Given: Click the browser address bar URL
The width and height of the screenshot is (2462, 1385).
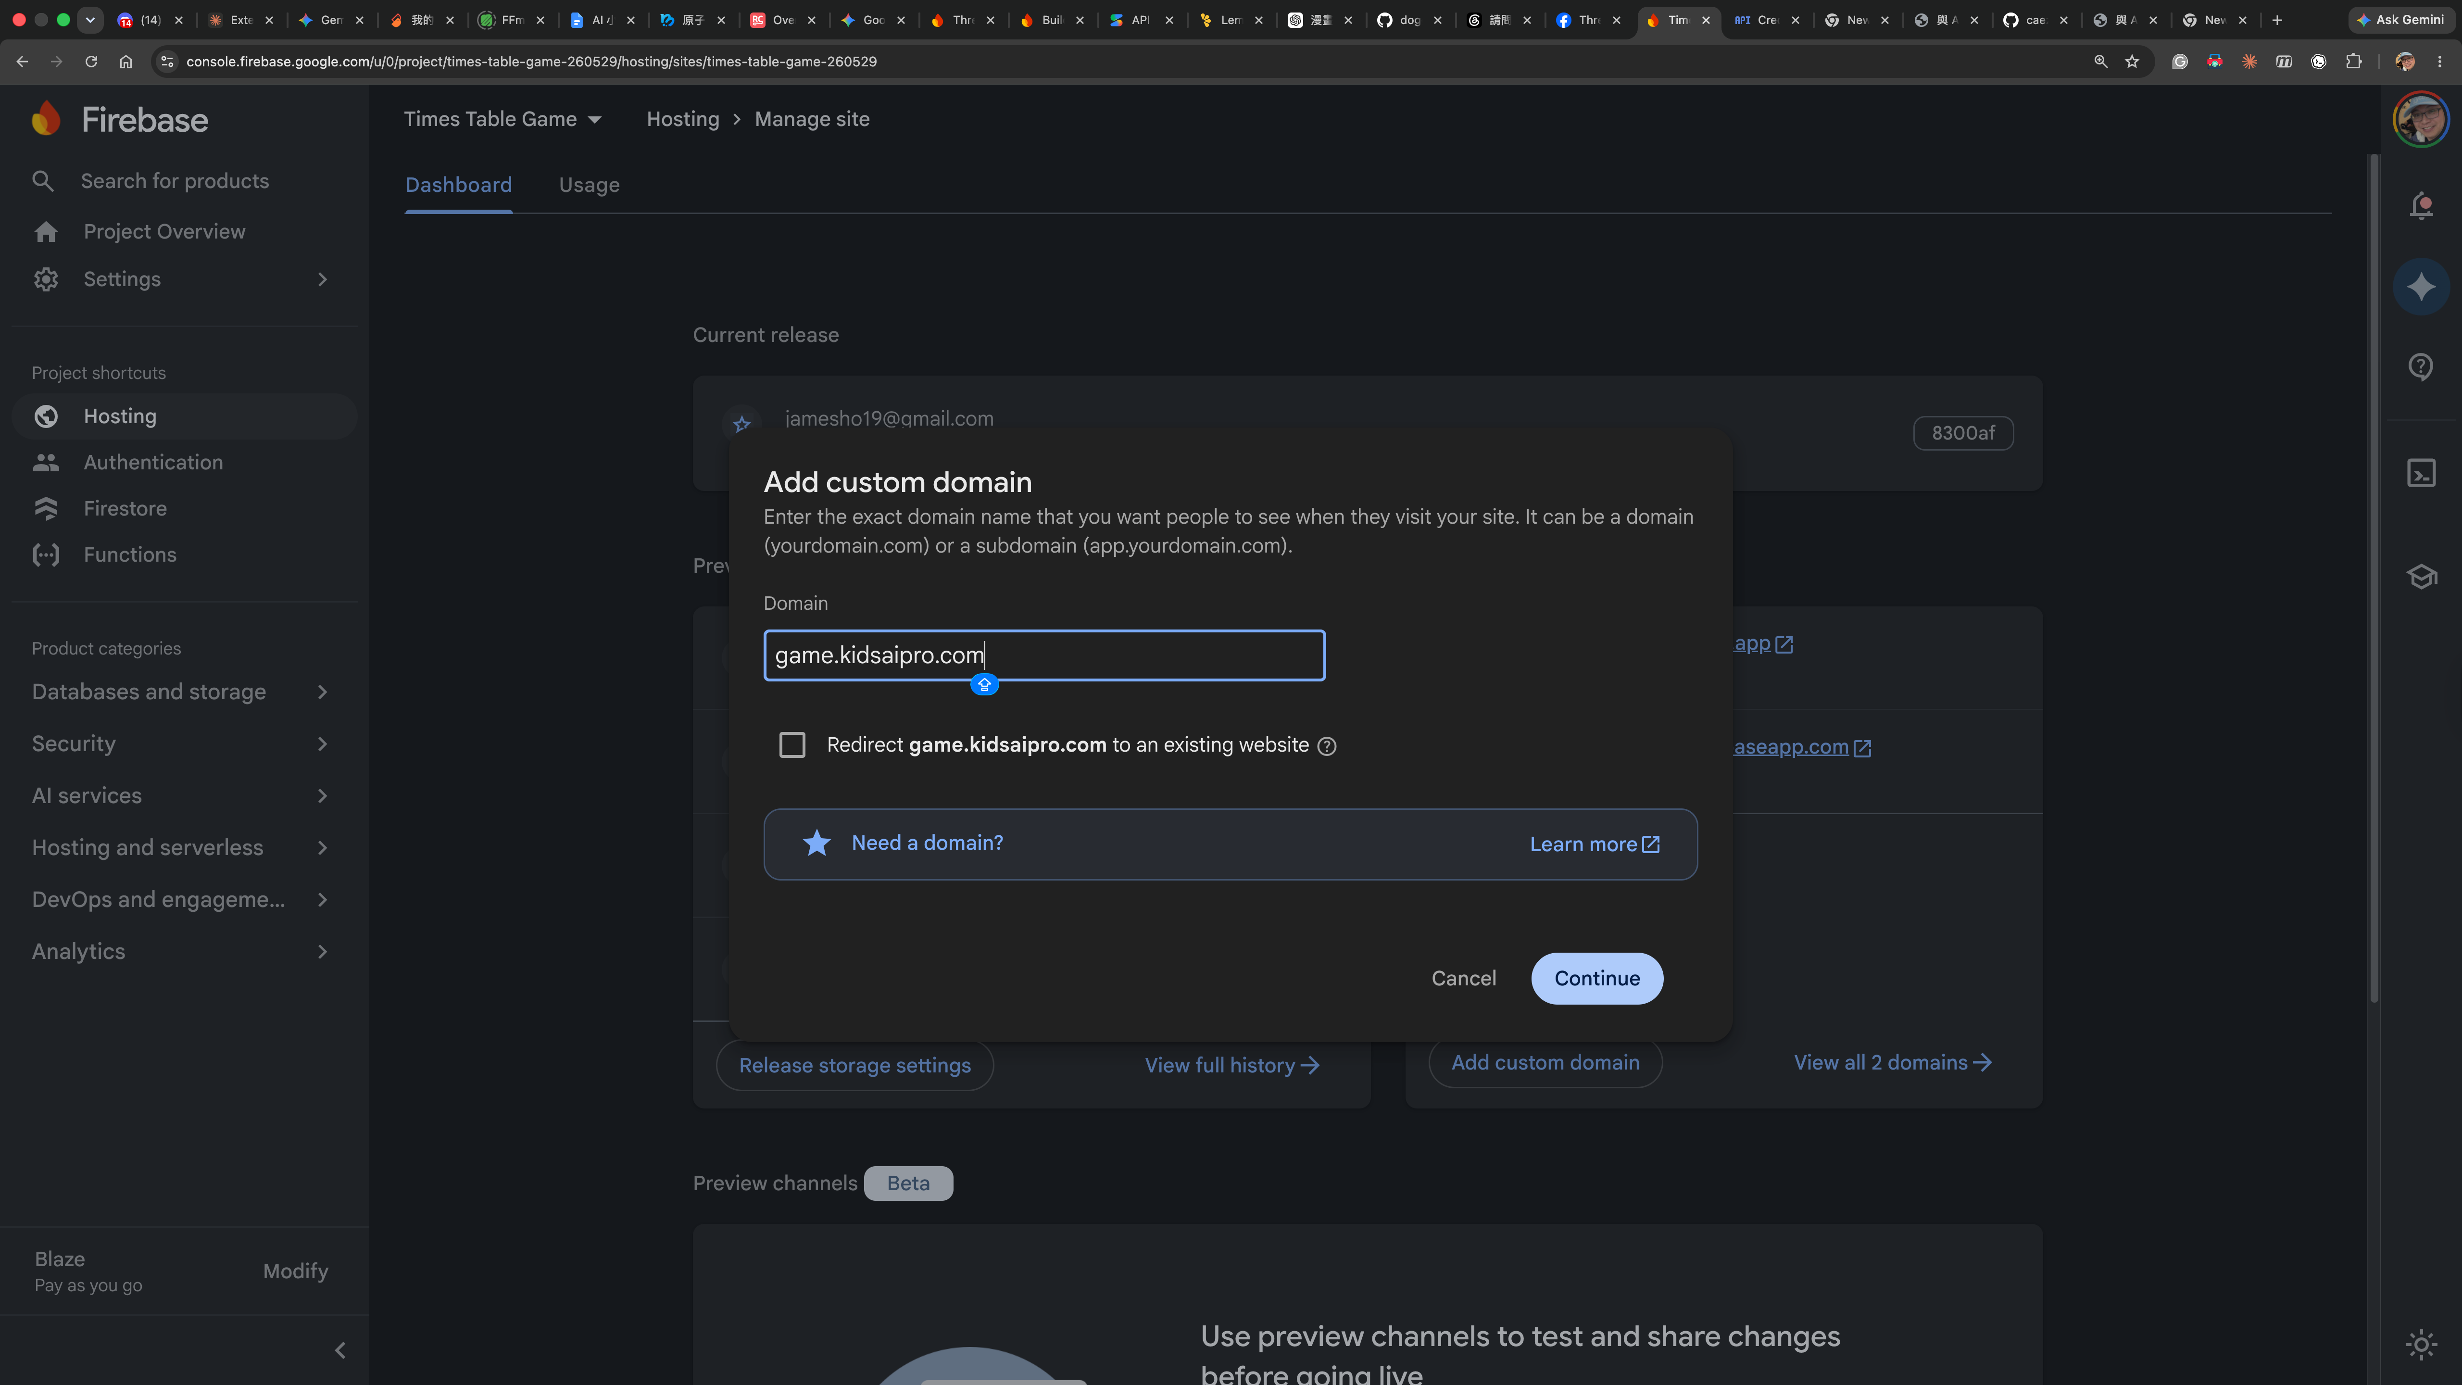Looking at the screenshot, I should [531, 61].
